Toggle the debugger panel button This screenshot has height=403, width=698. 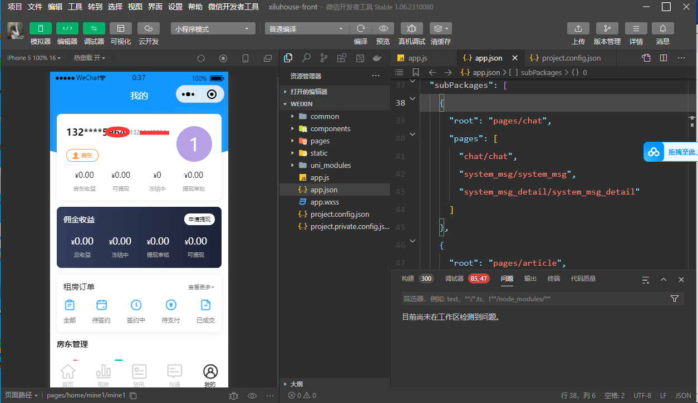pyautogui.click(x=94, y=28)
